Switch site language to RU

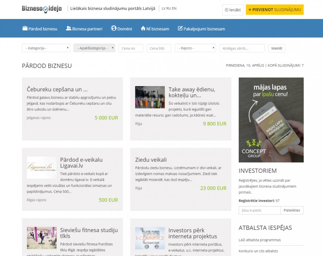click(169, 8)
